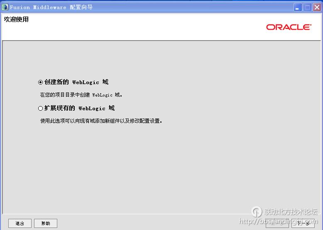The height and width of the screenshot is (230, 323).
Task: Click the 欢迎使用 heading
Action: 16,19
